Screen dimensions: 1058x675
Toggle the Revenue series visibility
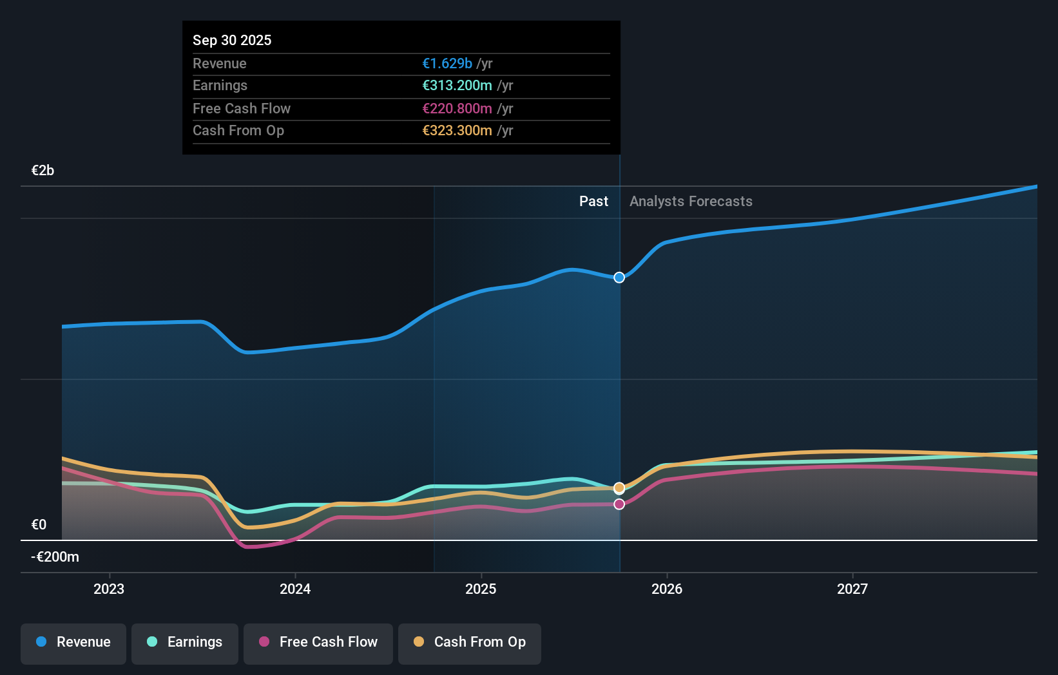tap(73, 642)
